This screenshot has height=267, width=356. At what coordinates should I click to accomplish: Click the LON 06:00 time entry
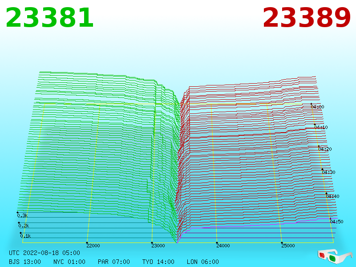203,262
